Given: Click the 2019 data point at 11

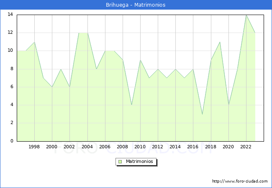Looking at the screenshot, I should click(220, 42).
